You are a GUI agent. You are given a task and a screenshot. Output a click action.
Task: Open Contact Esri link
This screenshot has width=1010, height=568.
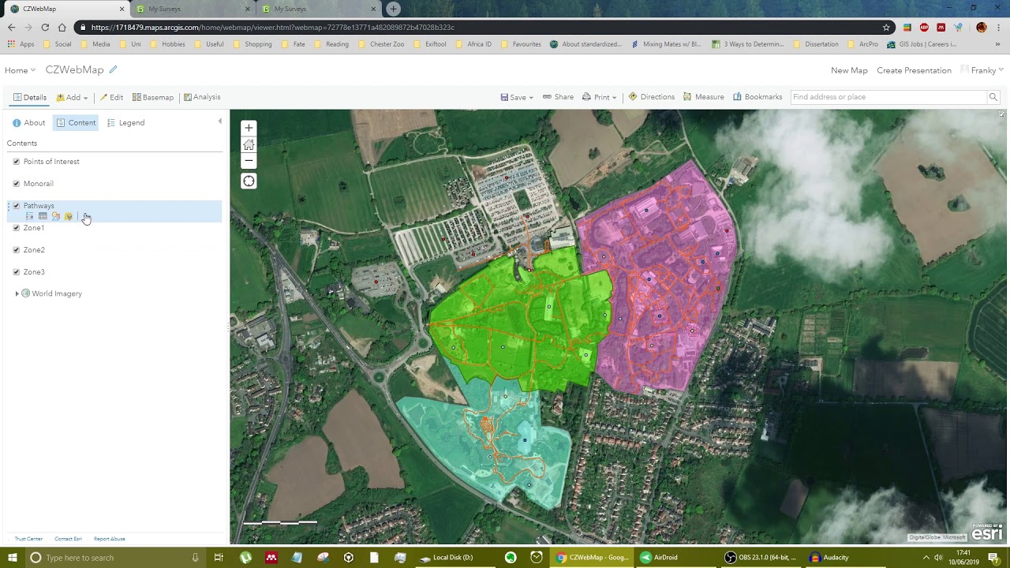tap(68, 539)
